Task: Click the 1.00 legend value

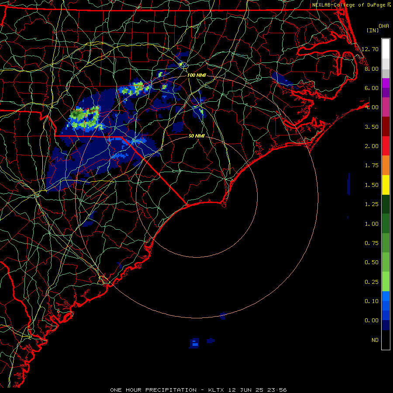Action: click(372, 224)
